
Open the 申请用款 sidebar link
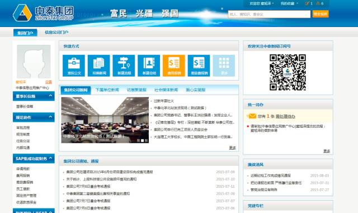[x=23, y=169]
